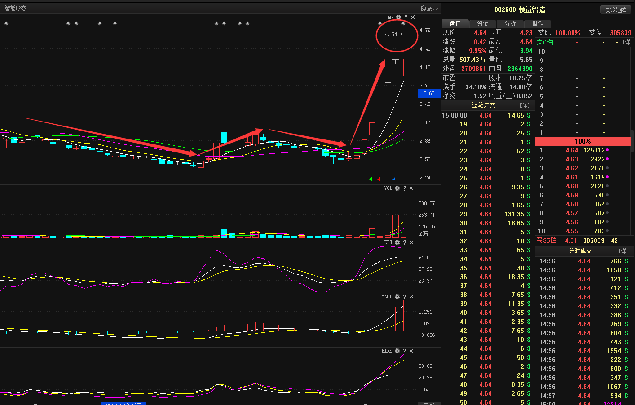Open [详] details in the 卖0档 row
The width and height of the screenshot is (635, 405).
point(627,42)
